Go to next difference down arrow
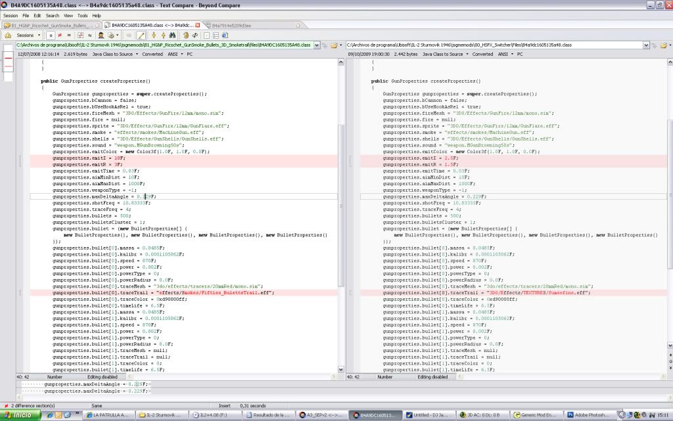673x421 pixels. point(154,35)
